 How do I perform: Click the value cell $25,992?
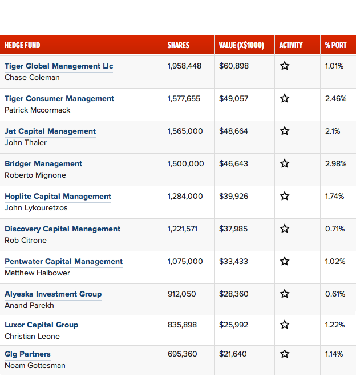pyautogui.click(x=233, y=325)
